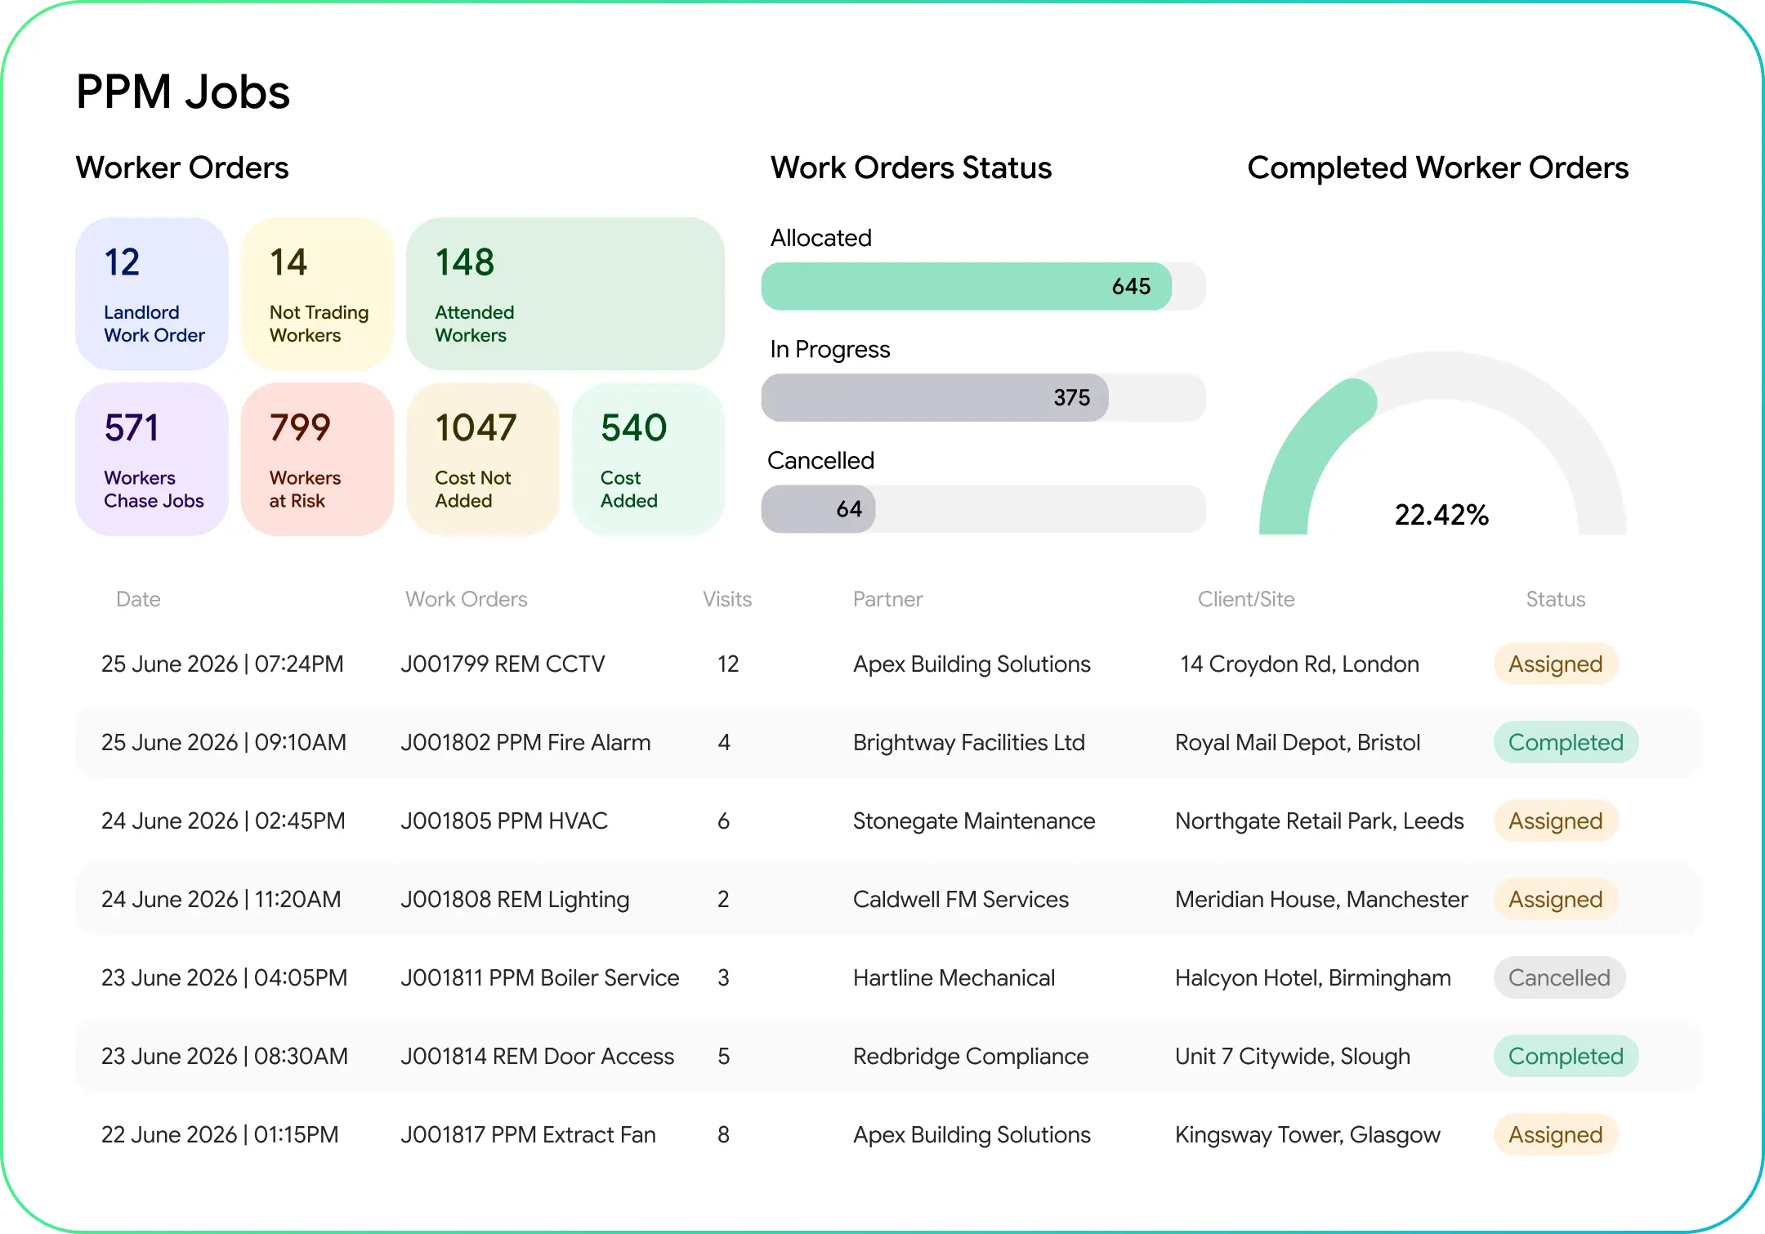This screenshot has width=1765, height=1234.
Task: Click the Visits column header
Action: point(727,599)
